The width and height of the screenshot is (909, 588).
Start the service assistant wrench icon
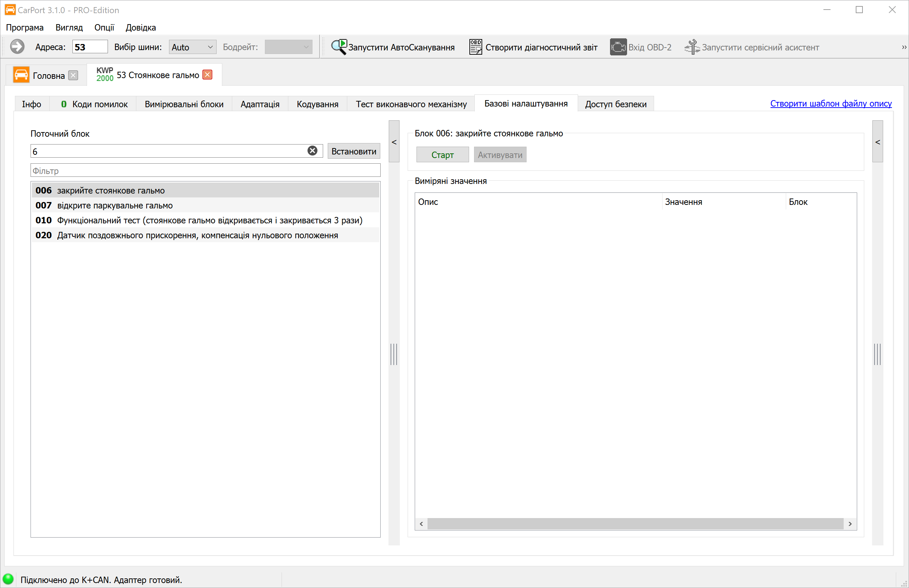click(692, 47)
